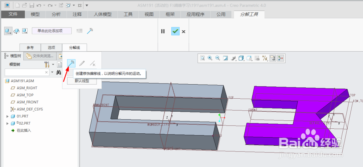Switch to the 框架 ribbon tab
Screen dimensions: 363x167
[170, 14]
